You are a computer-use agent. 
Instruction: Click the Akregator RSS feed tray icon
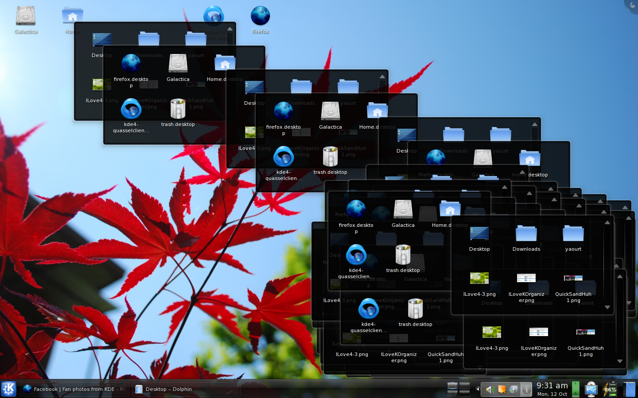pos(502,389)
